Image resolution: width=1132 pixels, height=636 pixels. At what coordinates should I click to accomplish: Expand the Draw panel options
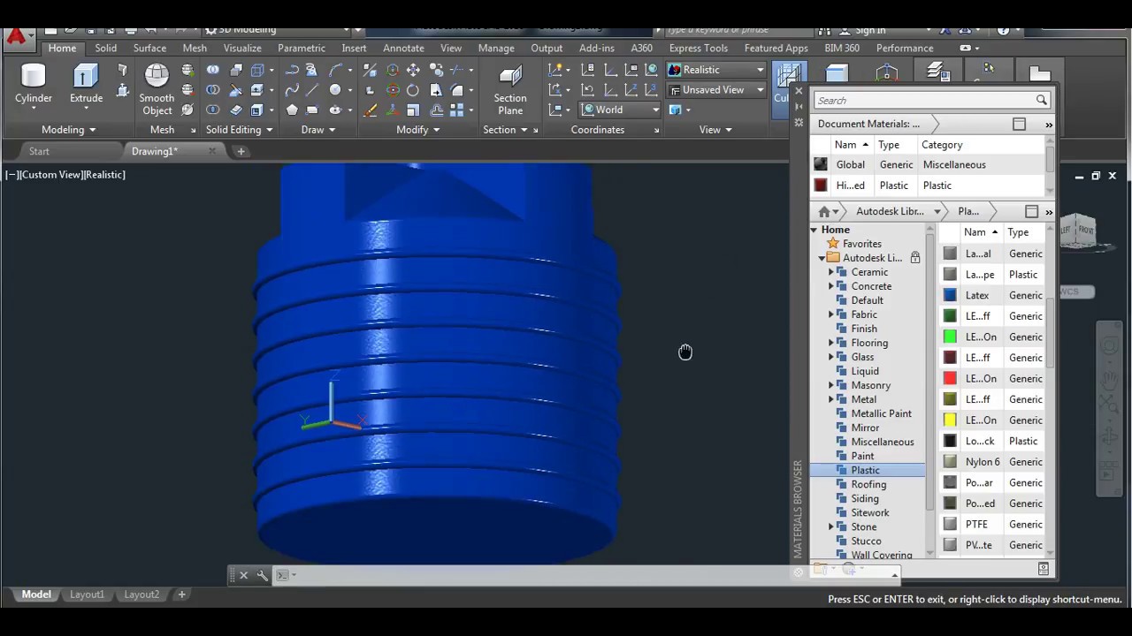(x=332, y=130)
